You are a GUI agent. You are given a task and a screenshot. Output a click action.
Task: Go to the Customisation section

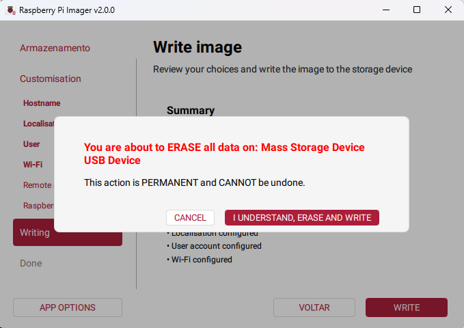coord(51,79)
